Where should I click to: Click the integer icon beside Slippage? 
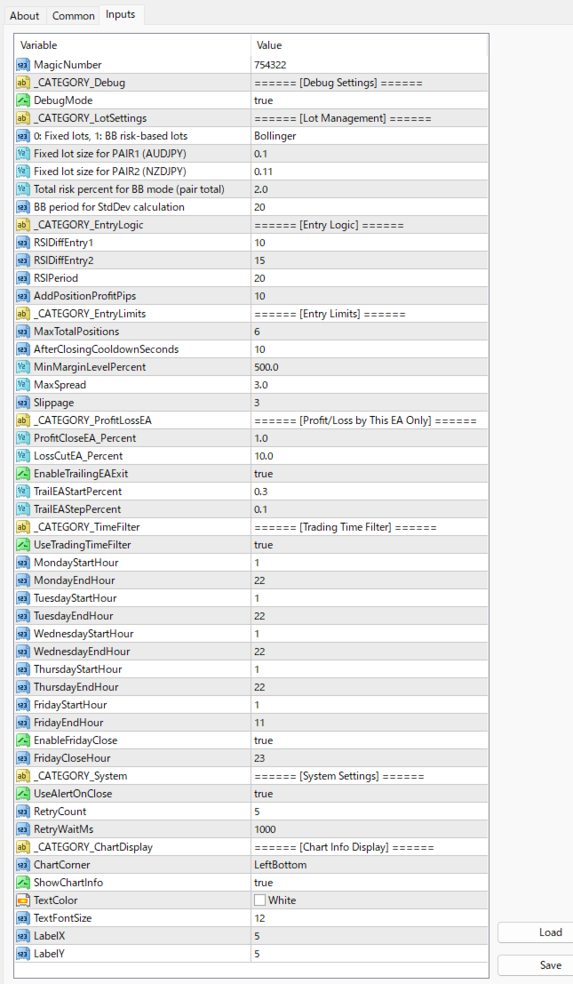[23, 403]
